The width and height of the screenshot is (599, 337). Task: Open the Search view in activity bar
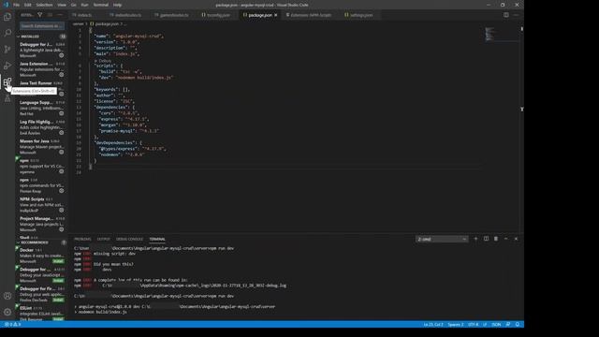[7, 33]
